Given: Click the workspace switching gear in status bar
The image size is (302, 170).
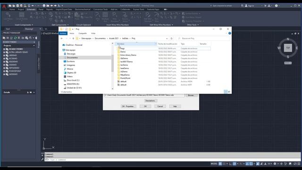Looking at the screenshot, I should click(275, 164).
